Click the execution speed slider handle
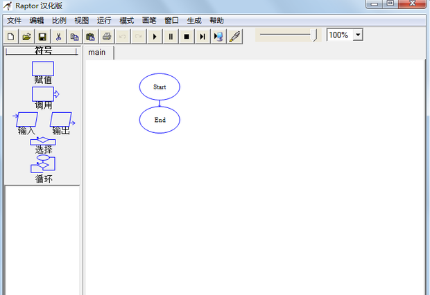Image resolution: width=430 pixels, height=295 pixels. point(313,35)
